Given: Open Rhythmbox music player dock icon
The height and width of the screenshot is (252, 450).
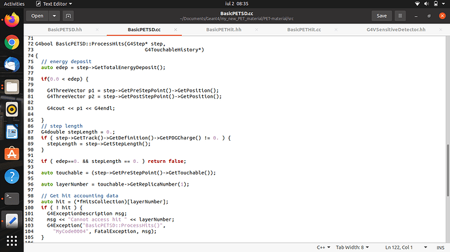Looking at the screenshot, I should coord(12,109).
